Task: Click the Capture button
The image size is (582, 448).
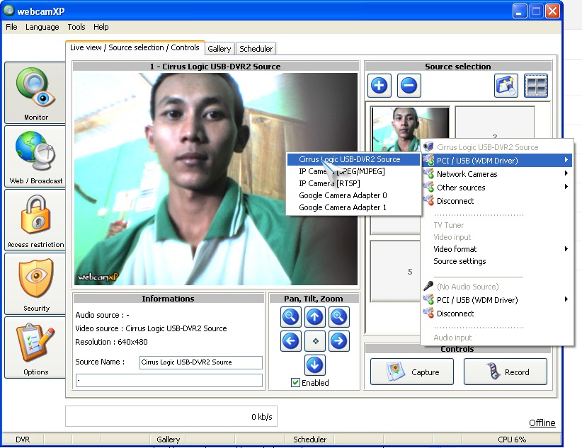Action: click(411, 372)
